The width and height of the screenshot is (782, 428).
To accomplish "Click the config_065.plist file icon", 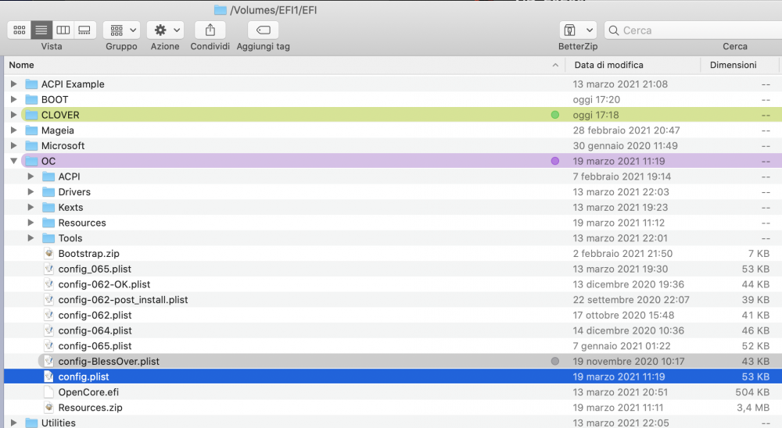I will click(x=48, y=269).
